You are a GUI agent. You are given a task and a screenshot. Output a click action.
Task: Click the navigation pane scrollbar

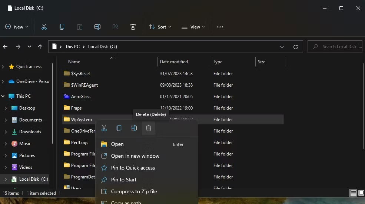click(x=53, y=104)
